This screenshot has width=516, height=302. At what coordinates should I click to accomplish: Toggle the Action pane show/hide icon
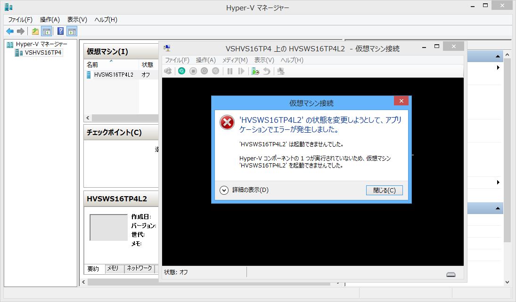(72, 32)
